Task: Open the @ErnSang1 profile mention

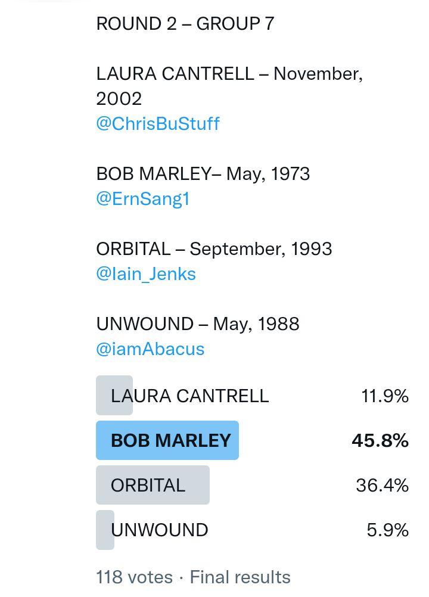Action: (x=143, y=199)
